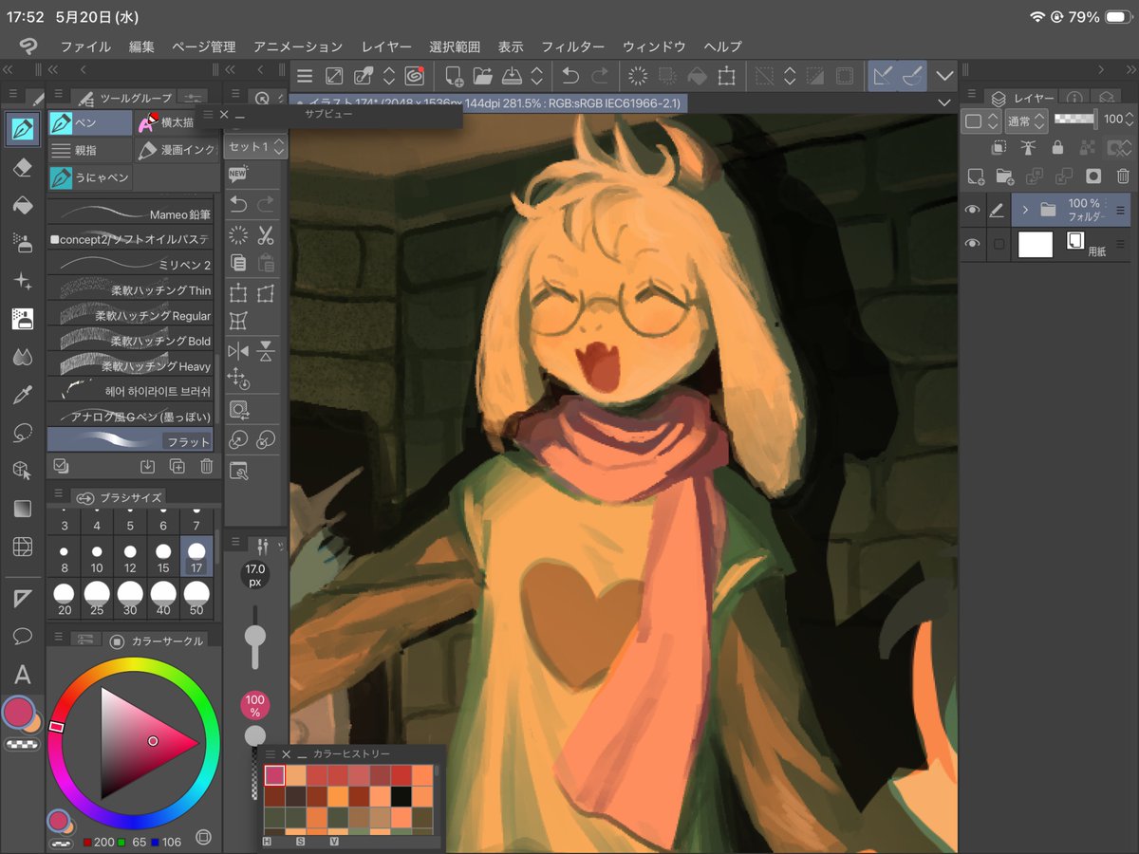The image size is (1139, 854).
Task: Select the Eyedropper tool
Action: (22, 395)
